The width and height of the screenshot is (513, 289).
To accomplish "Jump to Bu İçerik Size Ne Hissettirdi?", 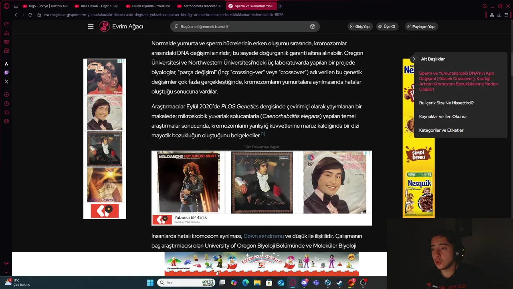I will pyautogui.click(x=446, y=103).
